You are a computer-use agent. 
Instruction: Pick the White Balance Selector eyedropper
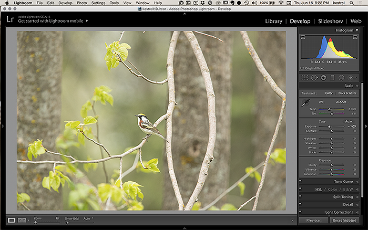tap(305, 103)
